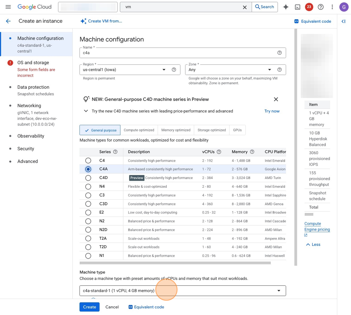
Task: Click the vCPUs column help icon
Action: coord(219,152)
